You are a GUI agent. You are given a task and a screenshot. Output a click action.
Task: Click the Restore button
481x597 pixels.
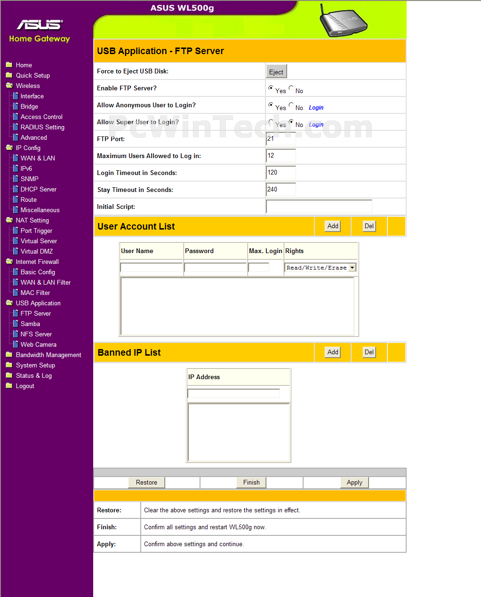coord(146,482)
